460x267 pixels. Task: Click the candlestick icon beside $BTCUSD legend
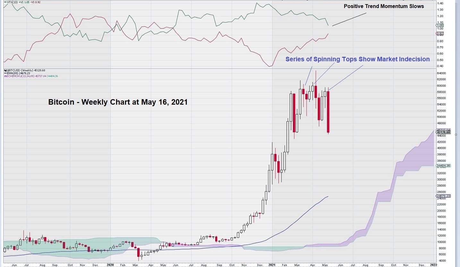5,70
